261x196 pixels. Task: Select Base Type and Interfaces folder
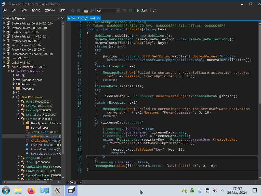46,123
